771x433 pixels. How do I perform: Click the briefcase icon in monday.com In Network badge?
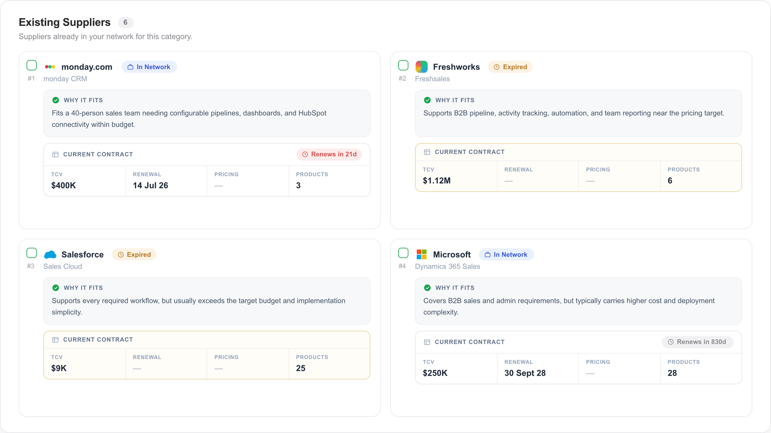pyautogui.click(x=130, y=67)
